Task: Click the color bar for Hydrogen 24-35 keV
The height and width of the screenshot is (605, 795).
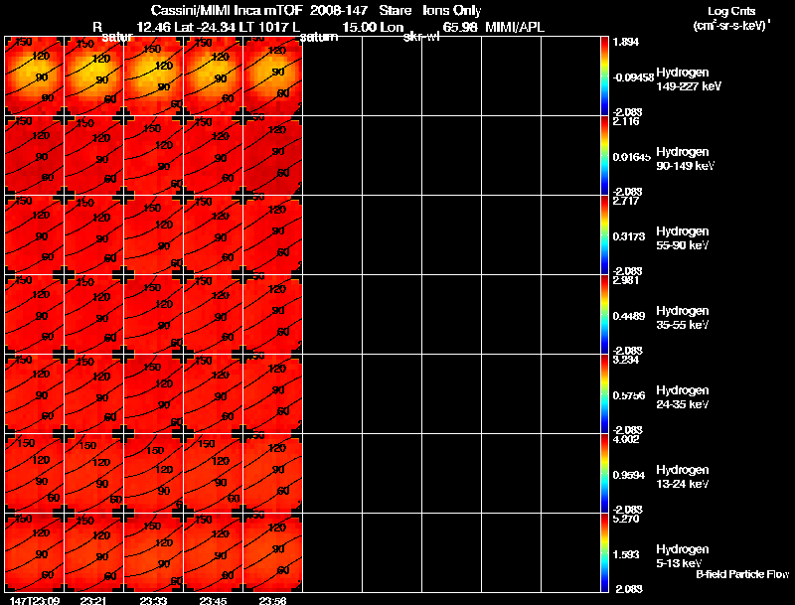Action: [604, 394]
